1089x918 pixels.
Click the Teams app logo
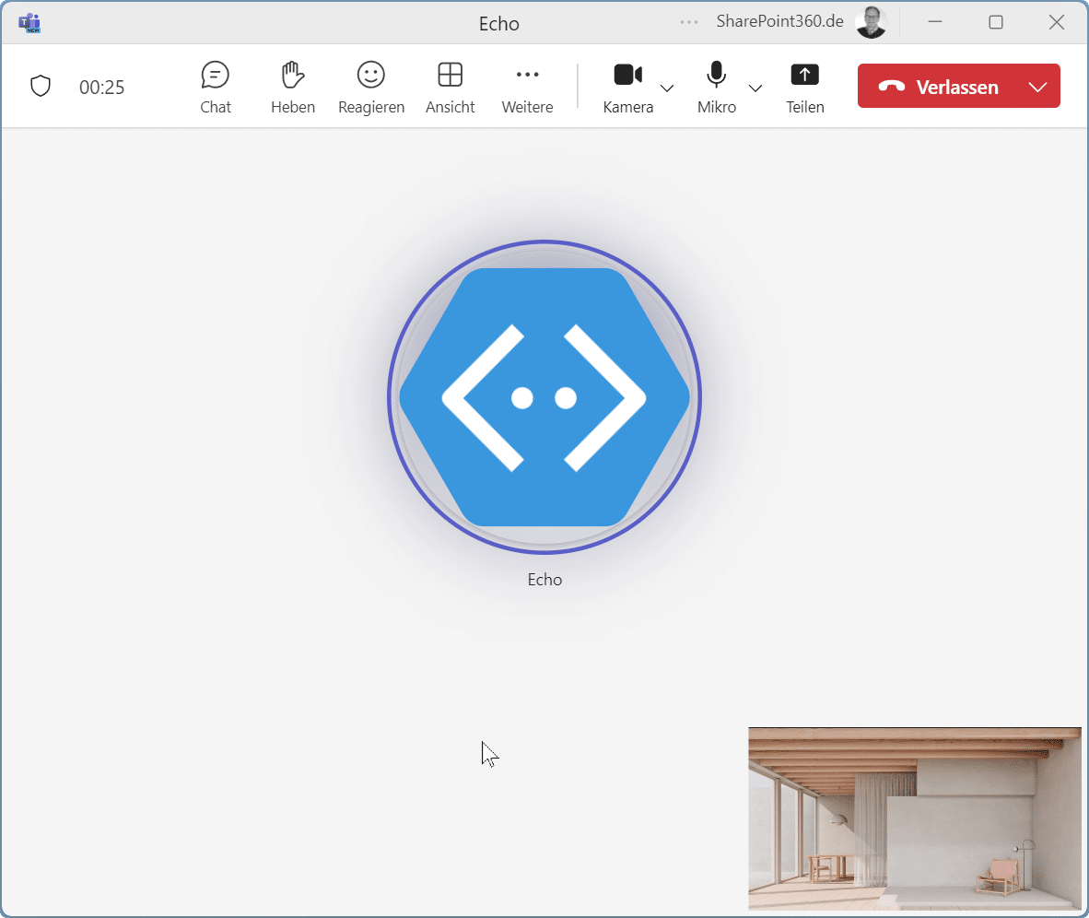29,23
